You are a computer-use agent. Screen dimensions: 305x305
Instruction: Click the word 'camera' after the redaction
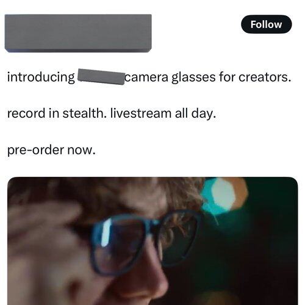146,77
